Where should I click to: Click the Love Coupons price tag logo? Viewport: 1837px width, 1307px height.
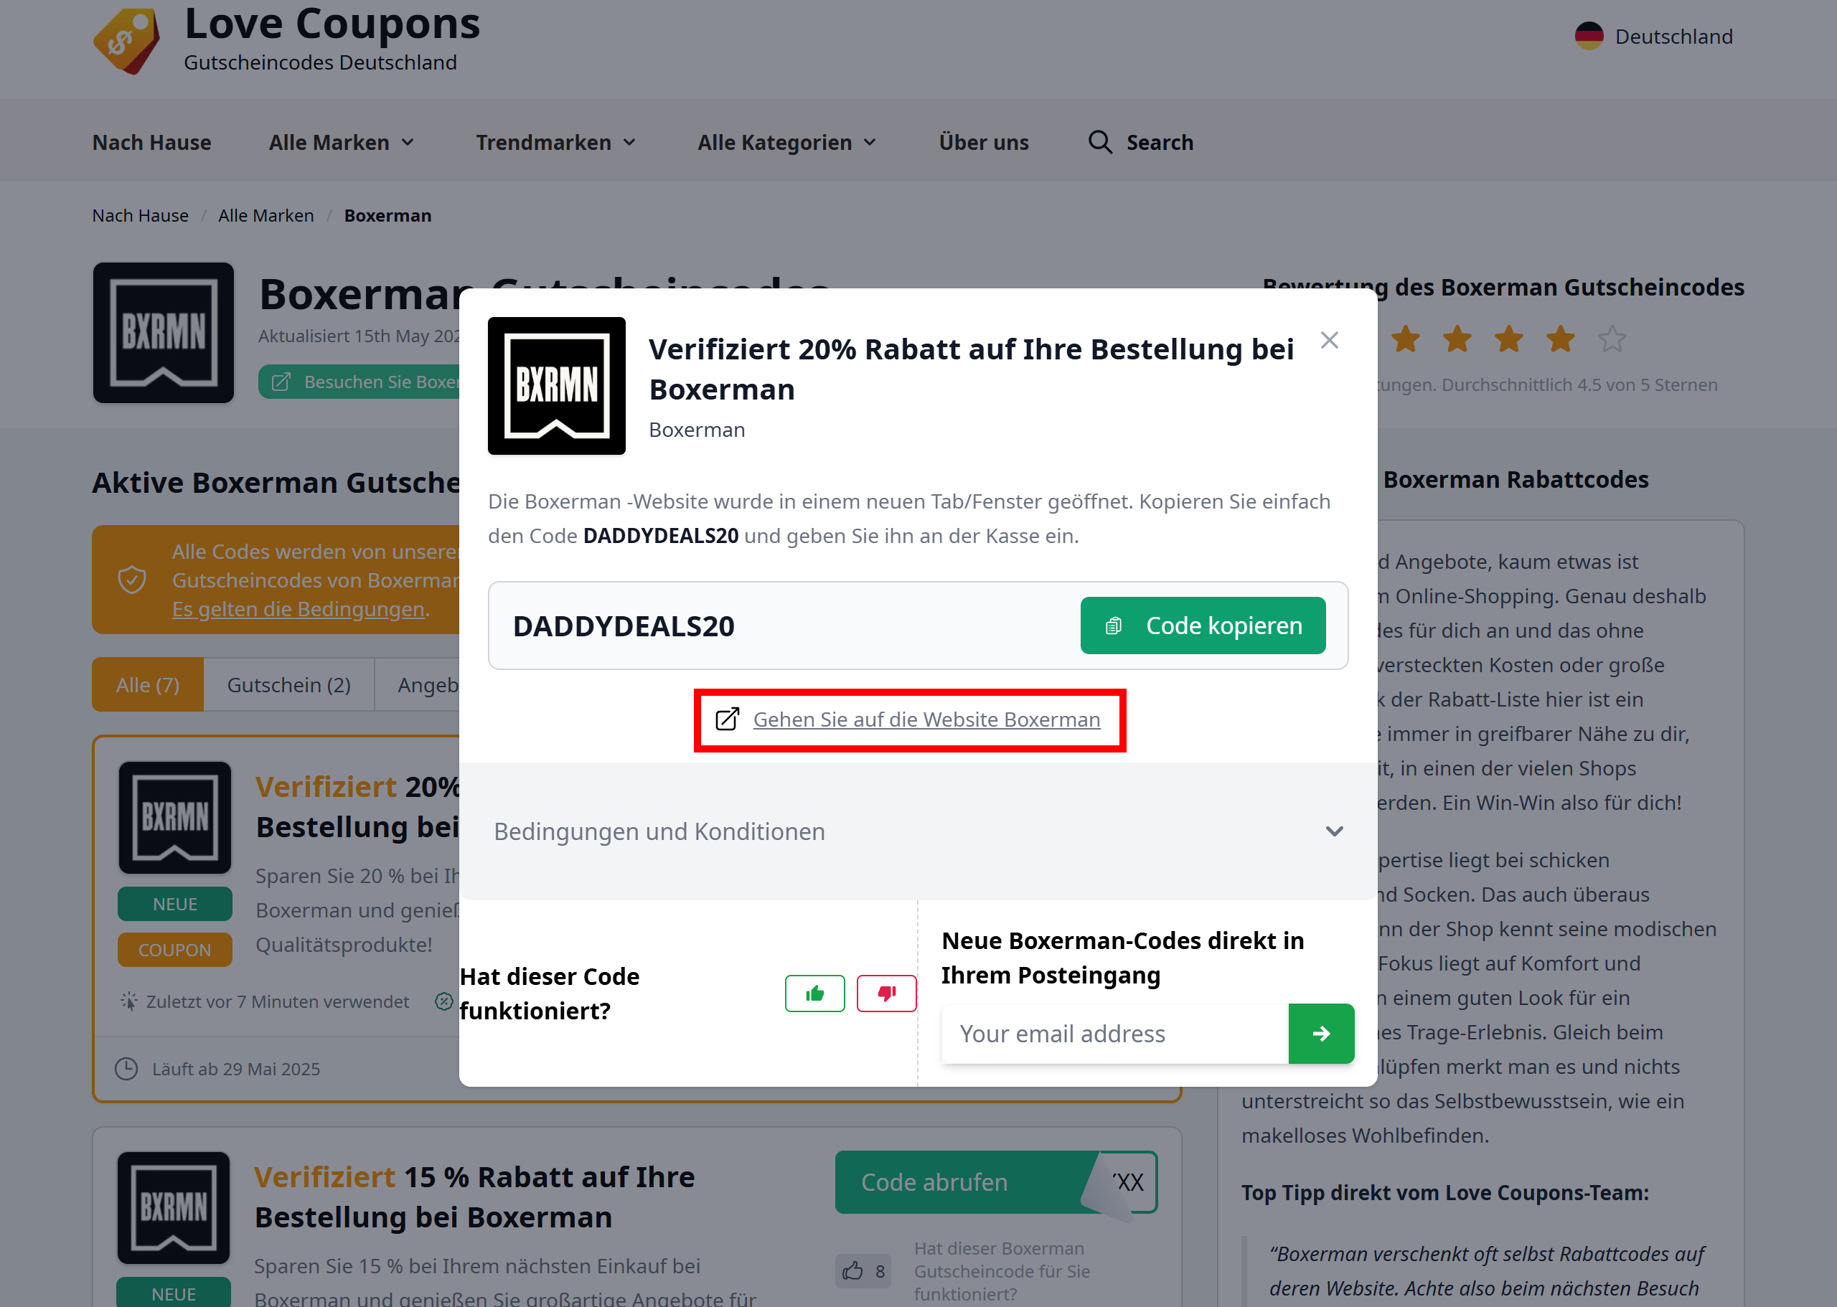[126, 40]
